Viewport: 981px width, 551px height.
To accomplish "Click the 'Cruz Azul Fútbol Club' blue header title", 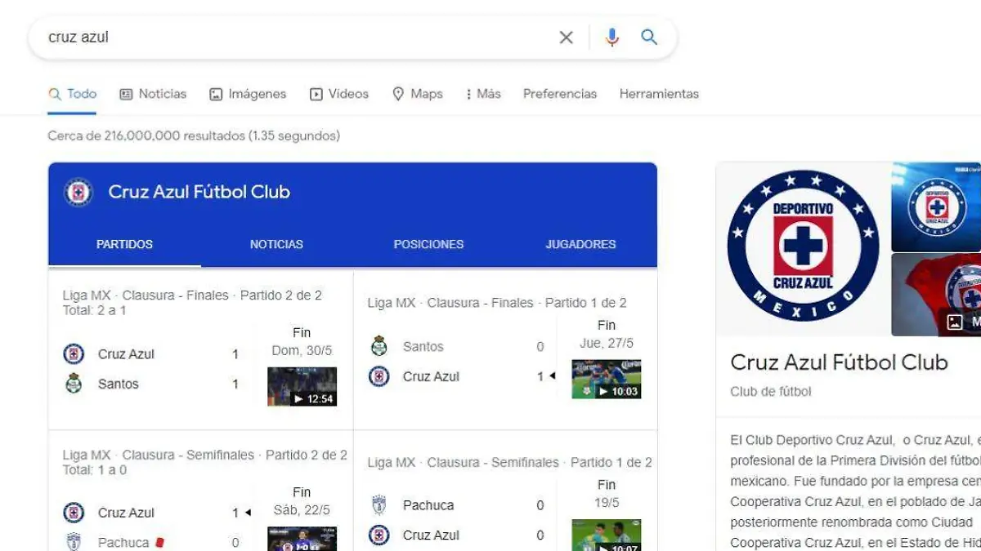I will point(199,192).
